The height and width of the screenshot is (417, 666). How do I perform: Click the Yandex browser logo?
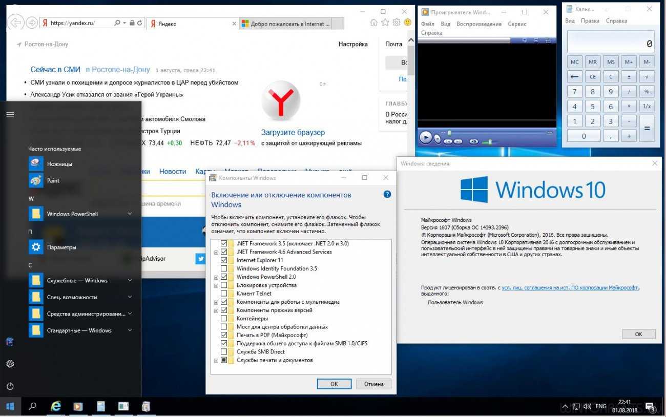tap(281, 100)
